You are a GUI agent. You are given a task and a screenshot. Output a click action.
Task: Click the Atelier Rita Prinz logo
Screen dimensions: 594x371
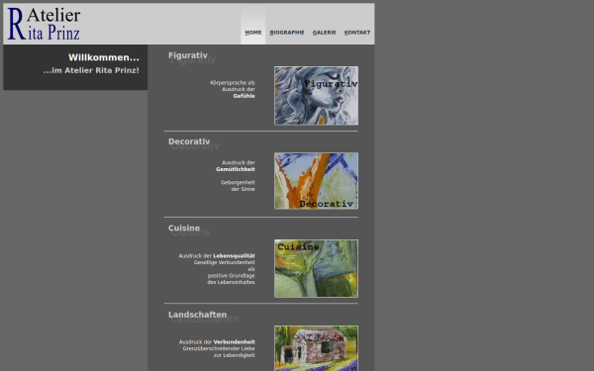[x=44, y=24]
